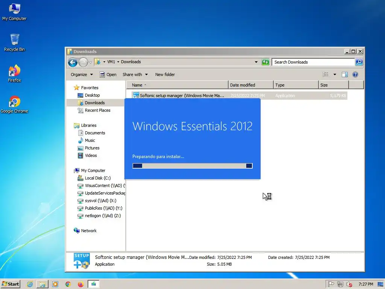Sort by Date modified column
Viewport: 385px width, 289px height.
251,85
